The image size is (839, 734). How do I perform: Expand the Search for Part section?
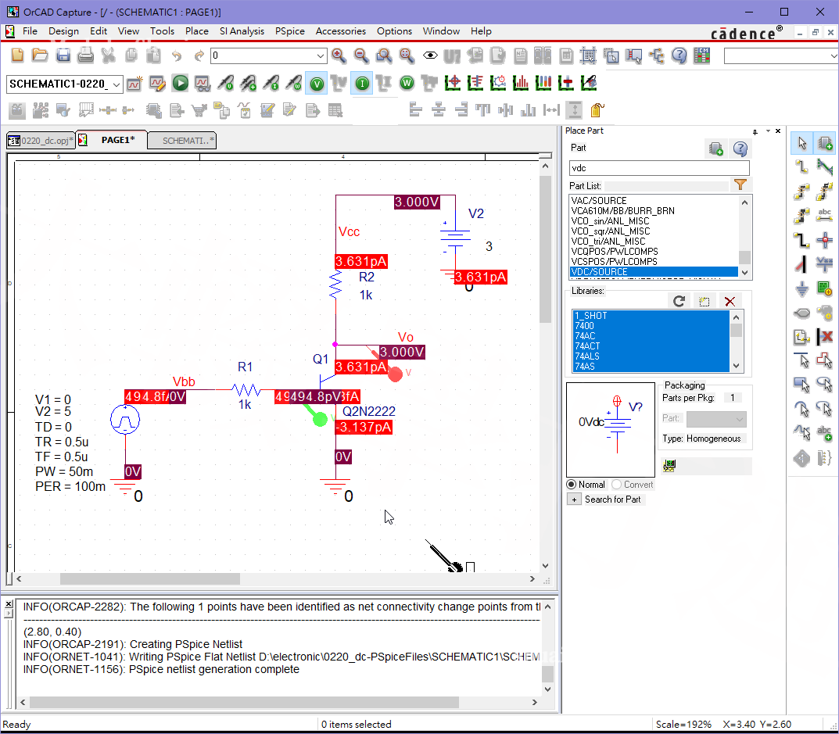[x=574, y=499]
